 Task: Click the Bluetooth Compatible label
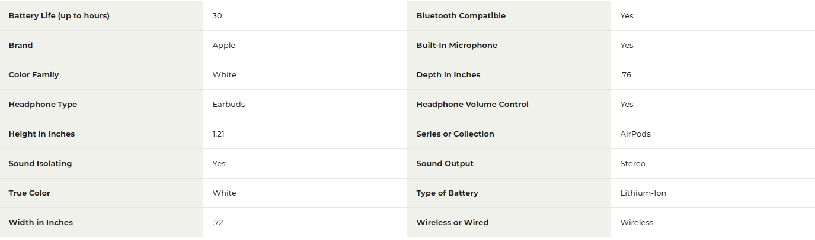point(461,16)
